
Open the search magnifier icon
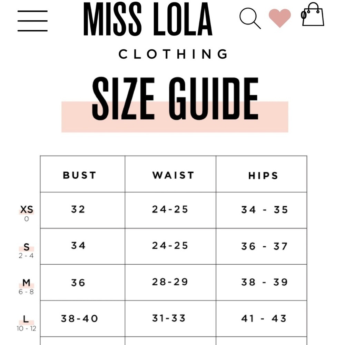click(250, 19)
